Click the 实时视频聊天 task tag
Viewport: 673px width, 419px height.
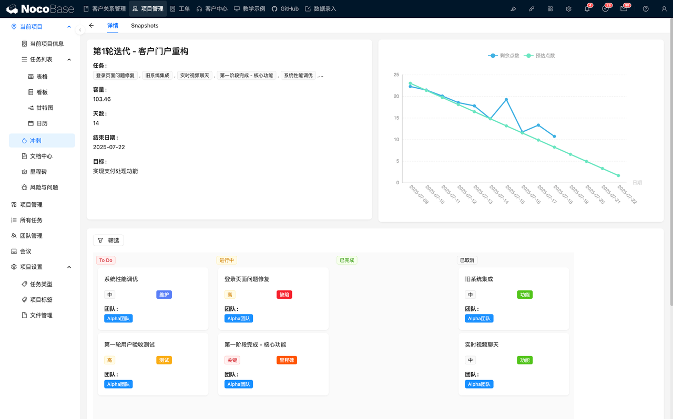pyautogui.click(x=195, y=76)
